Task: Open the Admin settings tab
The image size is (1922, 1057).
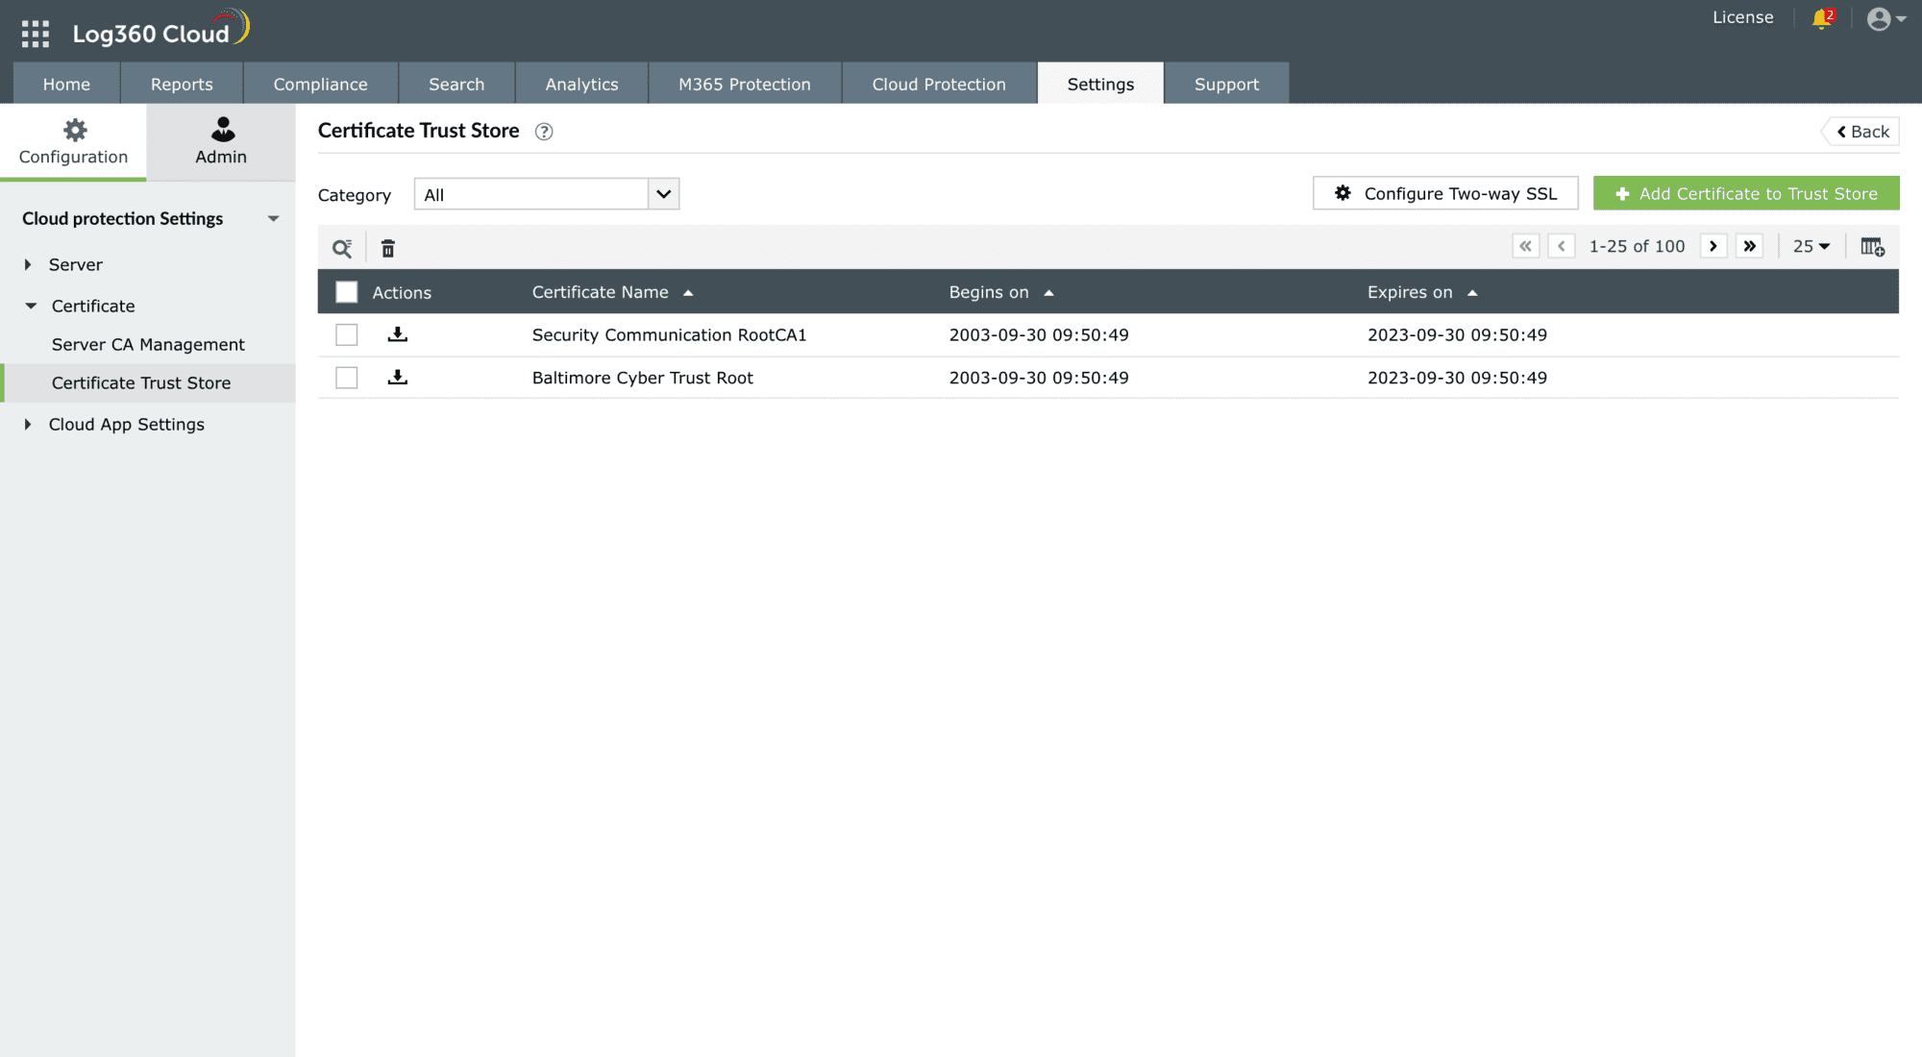Action: coord(221,141)
